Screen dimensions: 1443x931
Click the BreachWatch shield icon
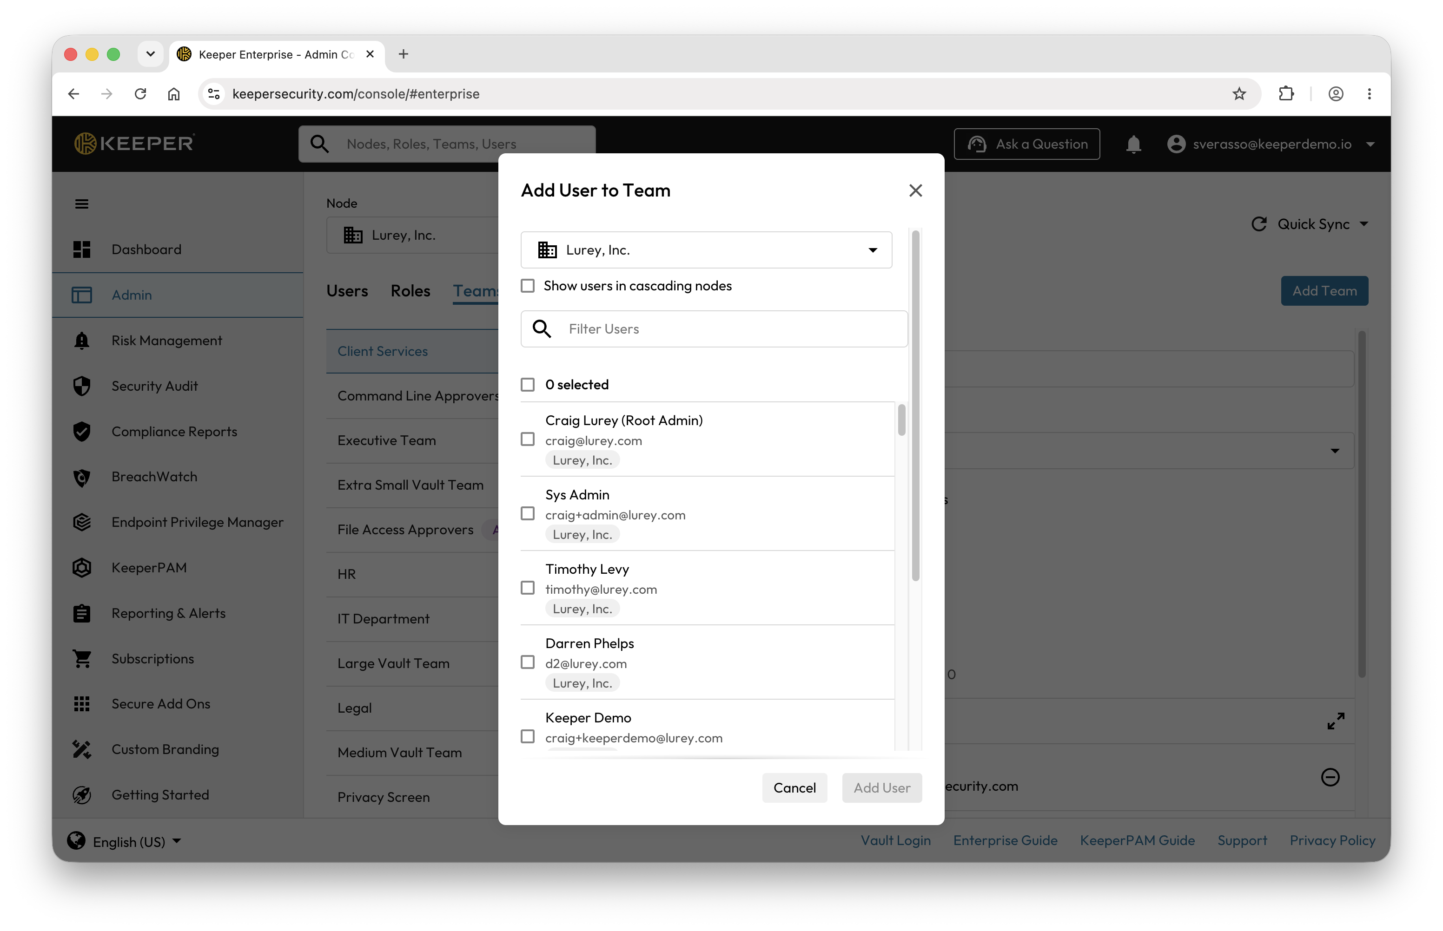pos(82,477)
